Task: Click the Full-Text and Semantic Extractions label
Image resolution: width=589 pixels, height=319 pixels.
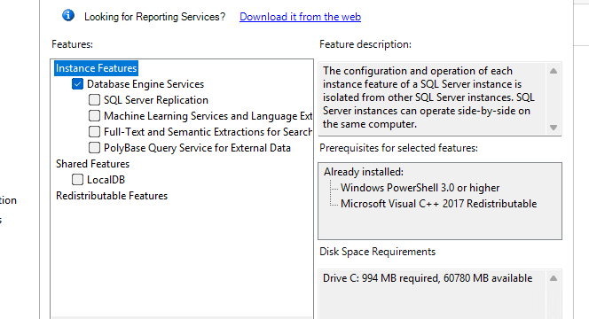Action: point(208,132)
